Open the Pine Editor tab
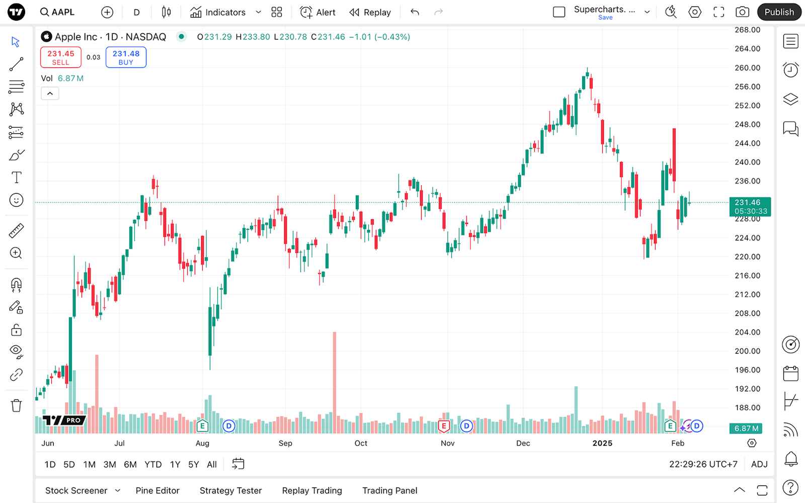Screen dimensions: 805x503 [x=157, y=490]
